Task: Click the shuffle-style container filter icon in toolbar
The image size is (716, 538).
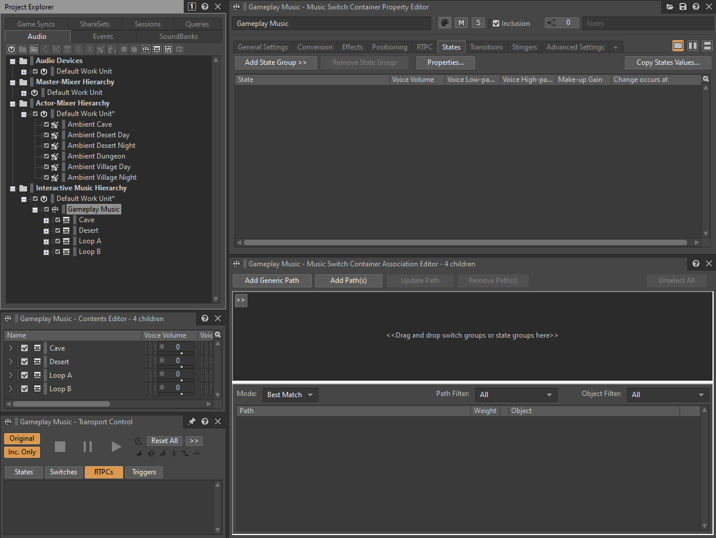Action: [x=89, y=49]
